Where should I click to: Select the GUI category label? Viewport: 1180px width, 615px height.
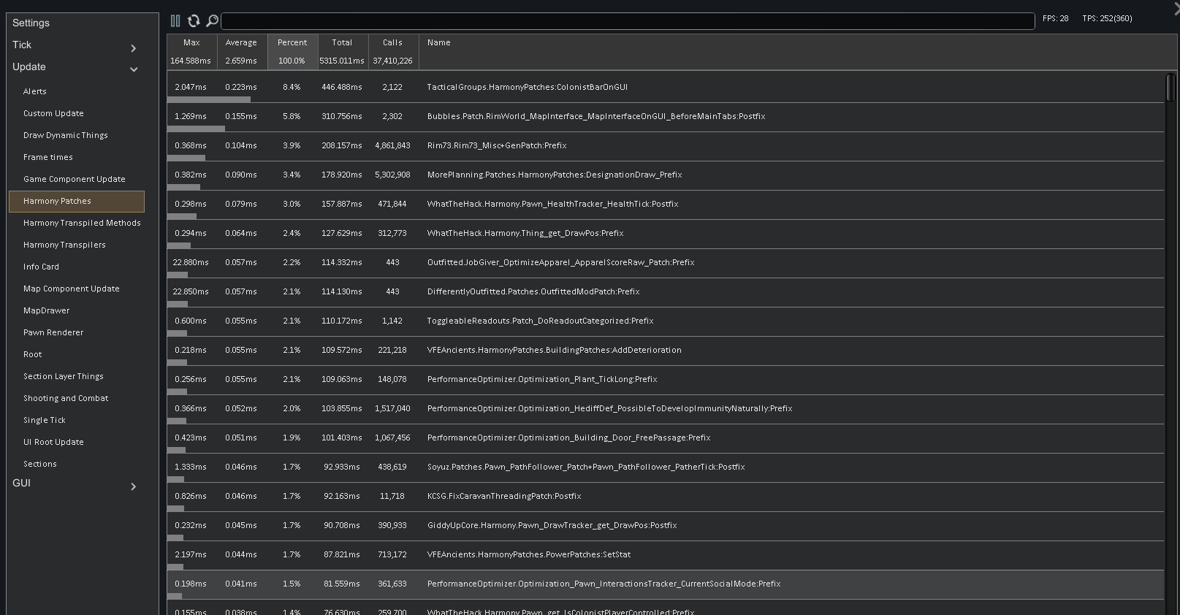click(x=21, y=483)
